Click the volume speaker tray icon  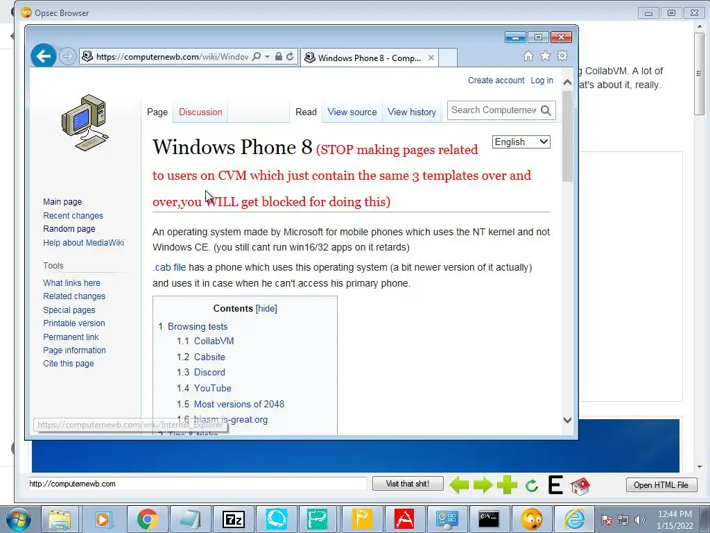pos(640,520)
